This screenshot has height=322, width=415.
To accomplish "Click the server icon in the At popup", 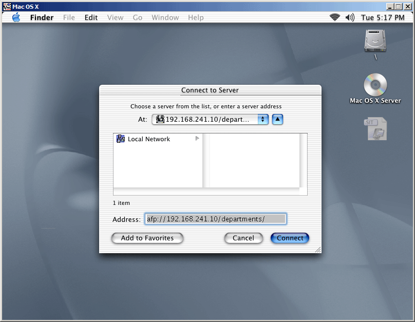I will tap(159, 120).
